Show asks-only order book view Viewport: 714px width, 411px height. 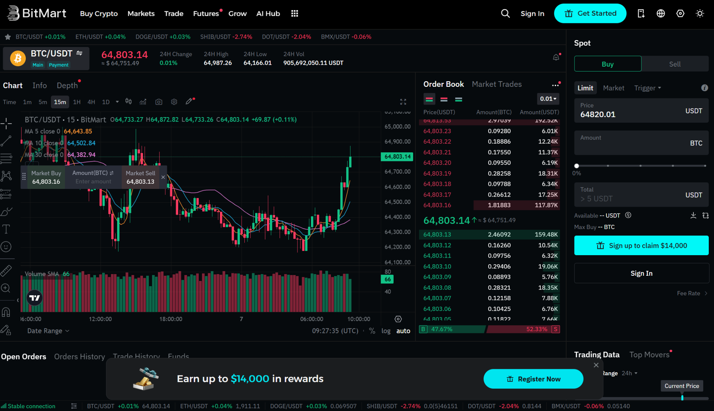444,99
